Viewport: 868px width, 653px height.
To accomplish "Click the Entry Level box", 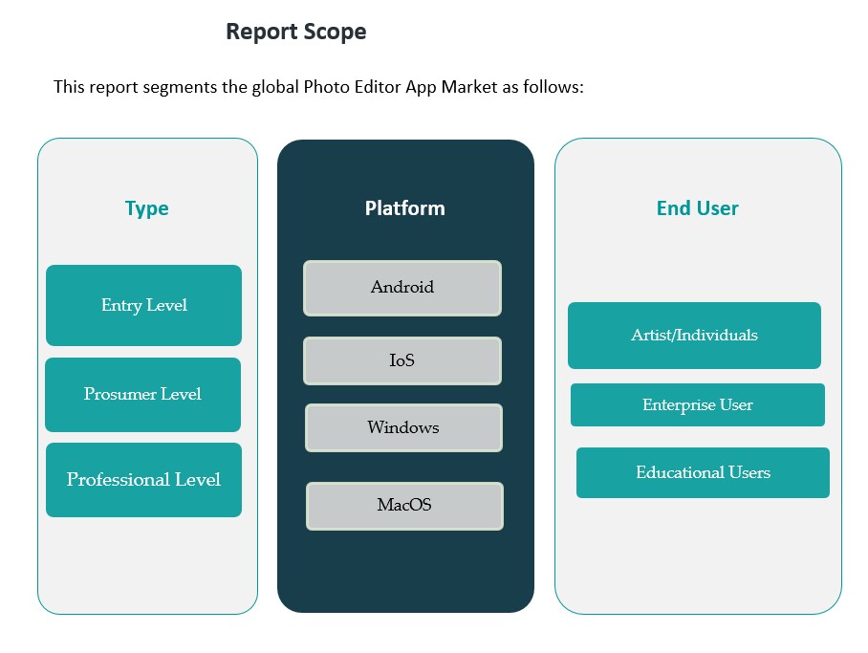I will coord(143,306).
